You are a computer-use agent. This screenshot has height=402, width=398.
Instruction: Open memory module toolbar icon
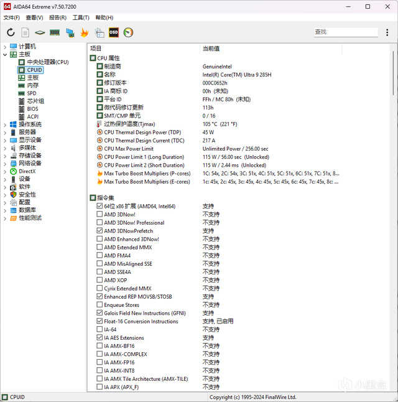click(55, 32)
